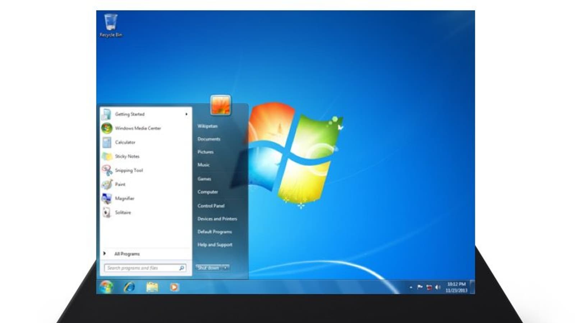Image resolution: width=575 pixels, height=323 pixels.
Task: Click the taskbar clock showing 10:12 PM
Action: (456, 287)
